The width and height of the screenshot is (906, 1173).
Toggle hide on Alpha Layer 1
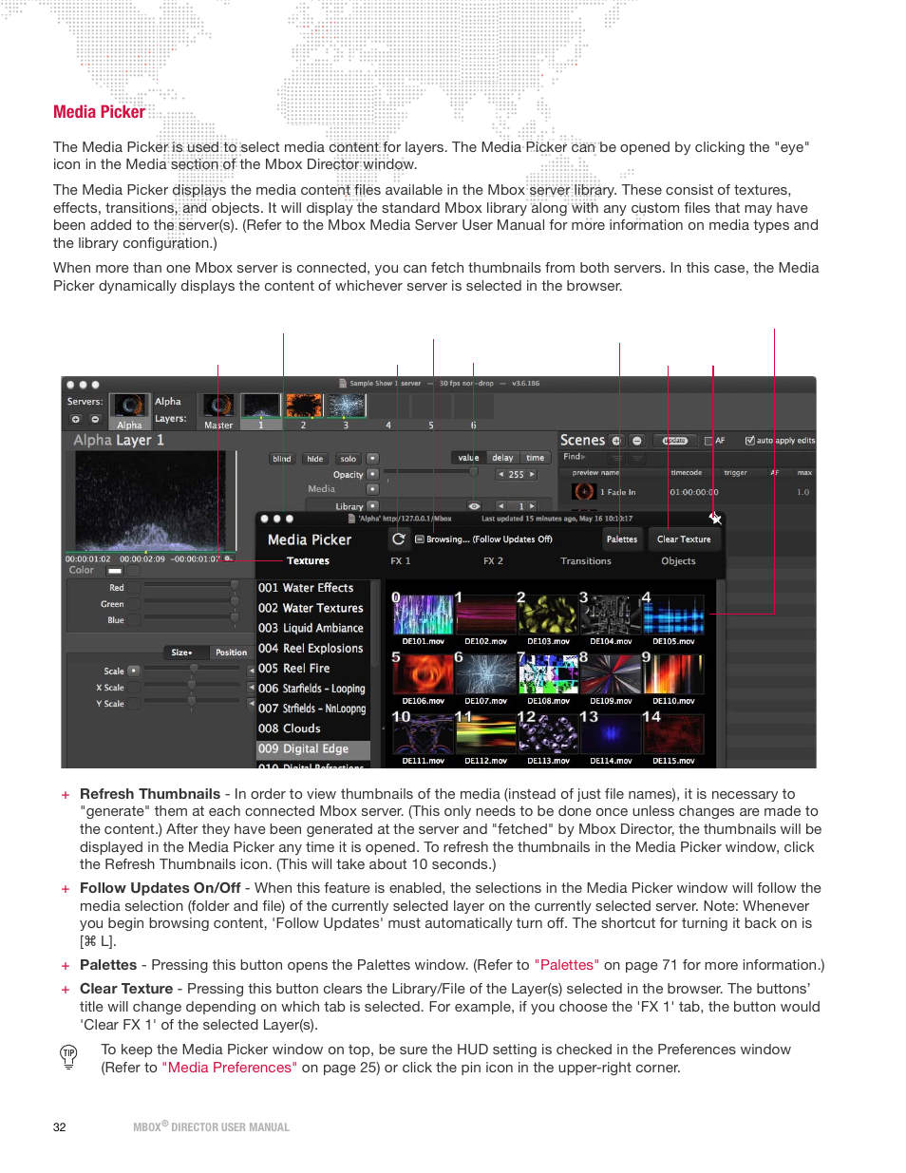coord(315,459)
